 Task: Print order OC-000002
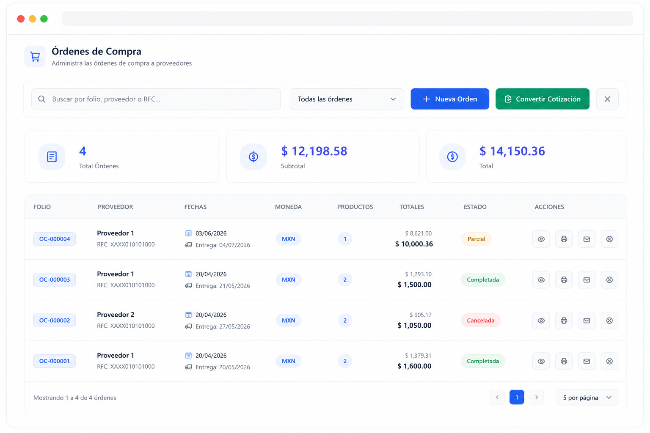tap(564, 321)
